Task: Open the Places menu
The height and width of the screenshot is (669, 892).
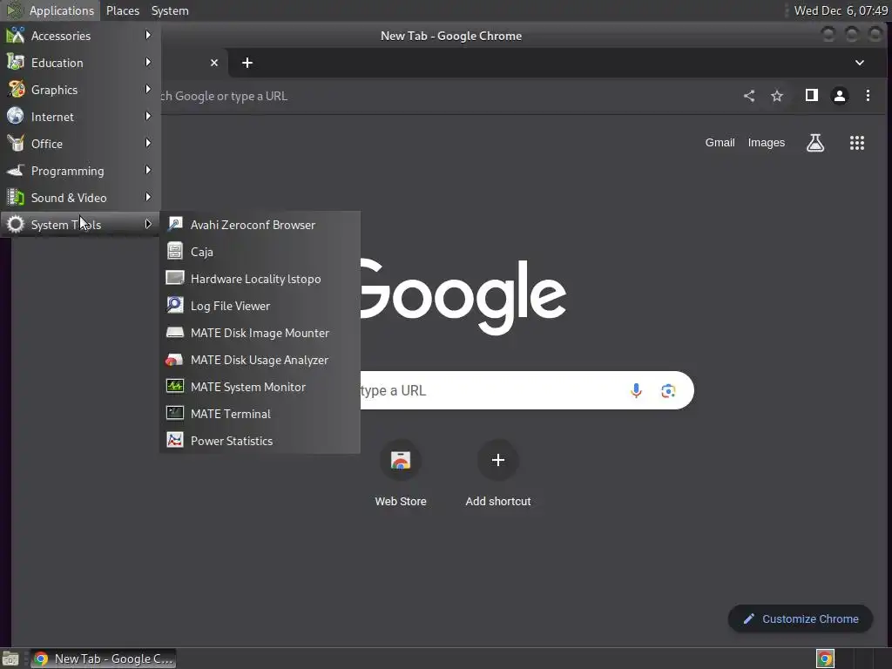Action: coord(123,10)
